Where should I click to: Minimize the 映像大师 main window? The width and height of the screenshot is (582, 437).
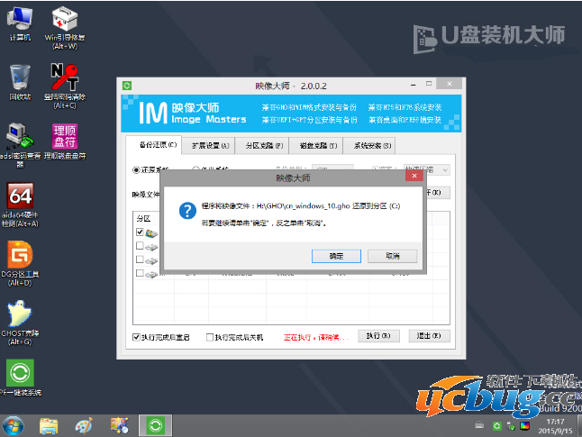click(414, 85)
